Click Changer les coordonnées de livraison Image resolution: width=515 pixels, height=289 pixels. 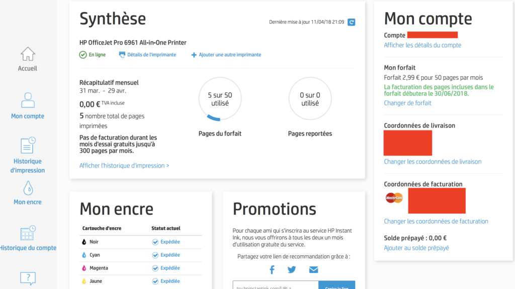coord(433,162)
